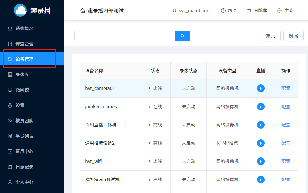The height and width of the screenshot is (193, 308).
Task: Open 个人中心 in the sidebar
Action: (x=32, y=182)
